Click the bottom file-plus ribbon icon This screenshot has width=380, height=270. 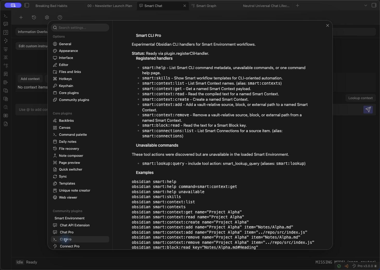pyautogui.click(x=6, y=124)
